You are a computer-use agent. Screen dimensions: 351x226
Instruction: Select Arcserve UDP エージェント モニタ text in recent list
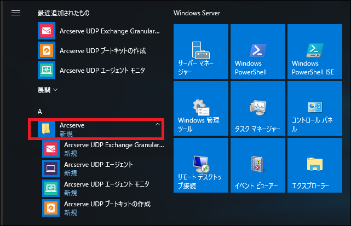pos(102,70)
